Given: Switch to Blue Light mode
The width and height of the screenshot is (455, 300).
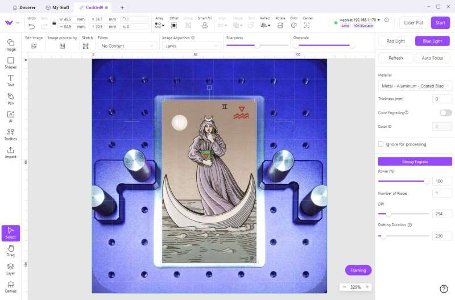Looking at the screenshot, I should tap(432, 41).
